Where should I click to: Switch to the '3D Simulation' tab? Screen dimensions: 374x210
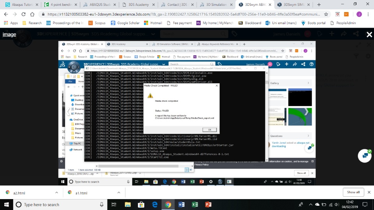[216, 5]
